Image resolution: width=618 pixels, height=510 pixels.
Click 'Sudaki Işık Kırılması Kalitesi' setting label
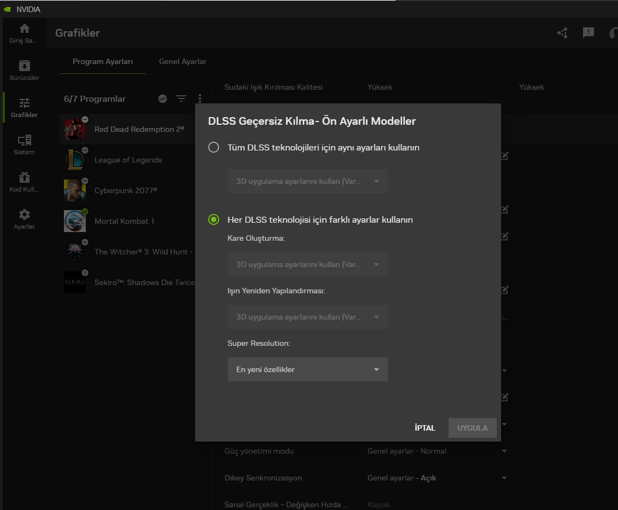coord(274,87)
